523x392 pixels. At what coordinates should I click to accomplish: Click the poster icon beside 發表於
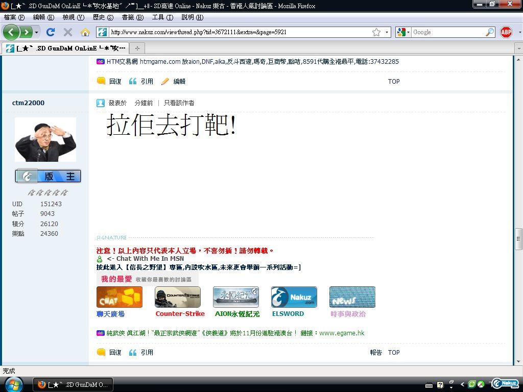(x=101, y=103)
